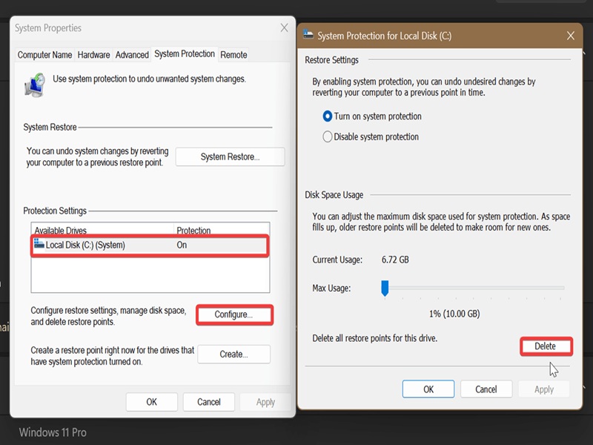Click the System Restore... button
The width and height of the screenshot is (593, 445).
[230, 156]
